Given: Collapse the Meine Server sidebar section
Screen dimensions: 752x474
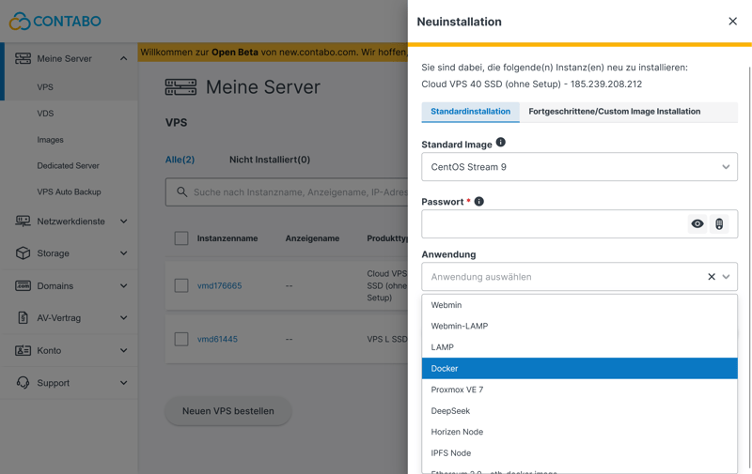Looking at the screenshot, I should [123, 58].
